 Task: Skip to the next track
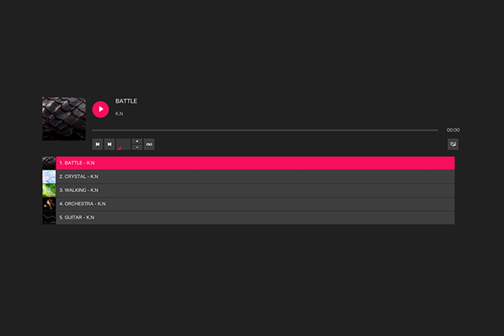[x=110, y=144]
